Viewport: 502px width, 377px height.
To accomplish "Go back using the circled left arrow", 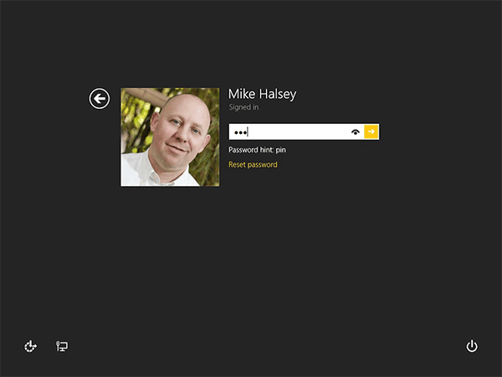I will coord(100,98).
